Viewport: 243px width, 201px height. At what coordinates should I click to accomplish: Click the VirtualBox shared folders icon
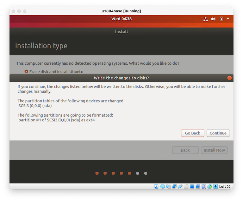pyautogui.click(x=186, y=186)
